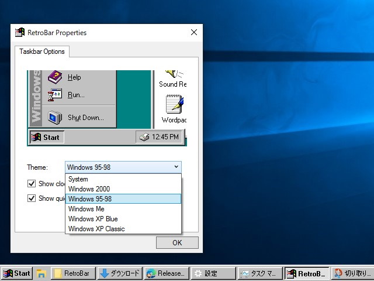Select Windows XP Classic theme
Screen dimensions: 374x281
123,229
